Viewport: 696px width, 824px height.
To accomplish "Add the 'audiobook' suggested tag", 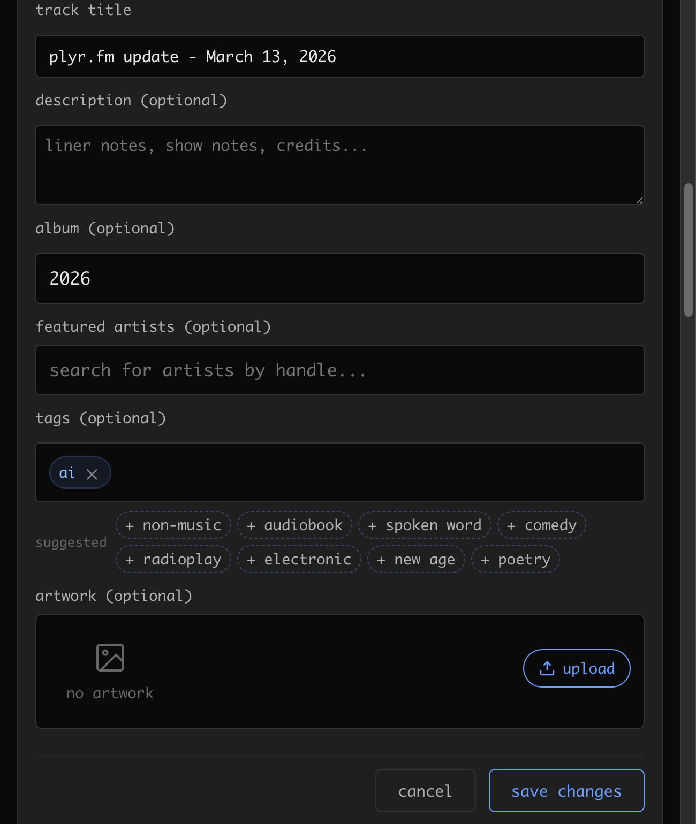I will (x=294, y=525).
